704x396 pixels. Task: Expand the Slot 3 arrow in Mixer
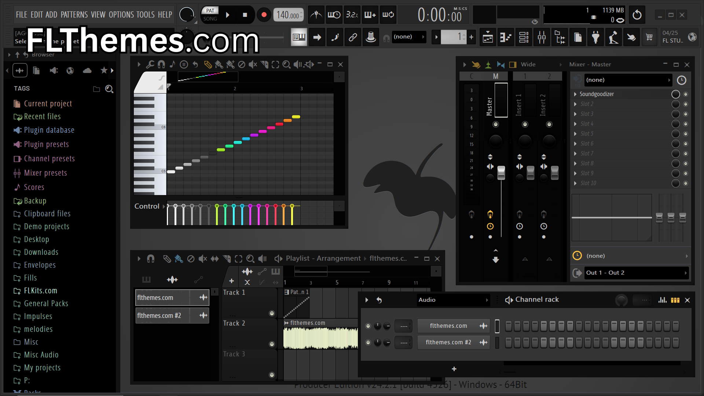pyautogui.click(x=575, y=114)
